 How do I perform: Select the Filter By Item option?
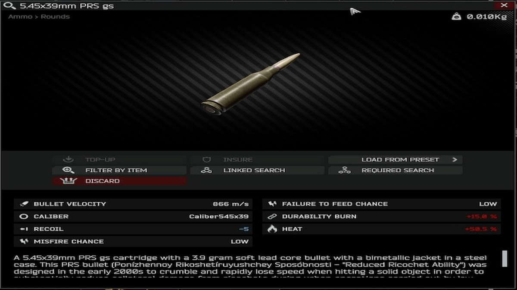[119, 170]
